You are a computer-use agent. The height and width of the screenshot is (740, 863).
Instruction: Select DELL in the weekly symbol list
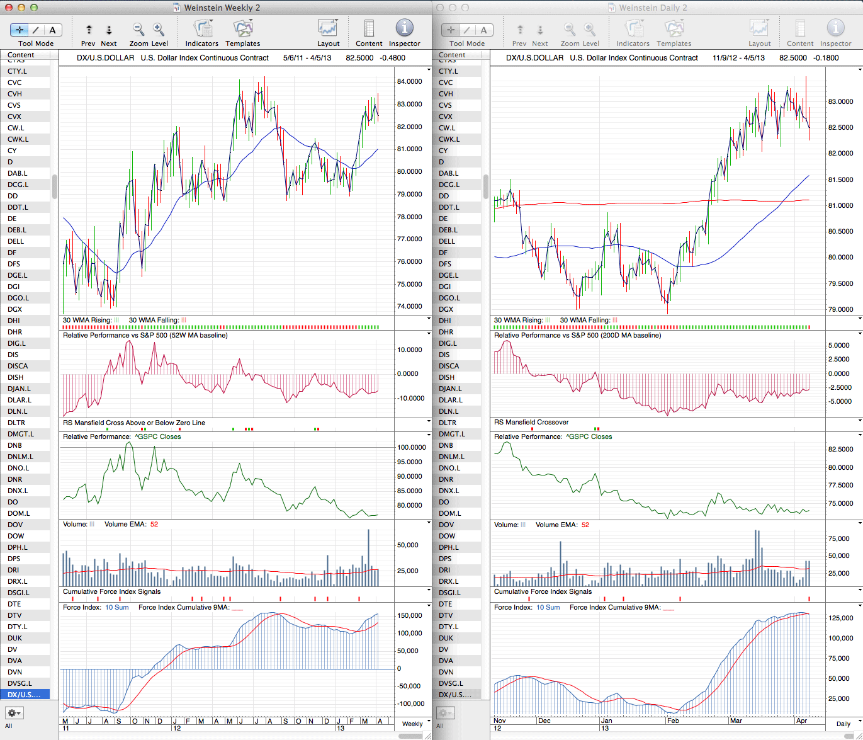pos(16,241)
